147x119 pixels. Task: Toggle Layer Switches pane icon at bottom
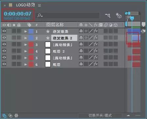tap(4, 116)
